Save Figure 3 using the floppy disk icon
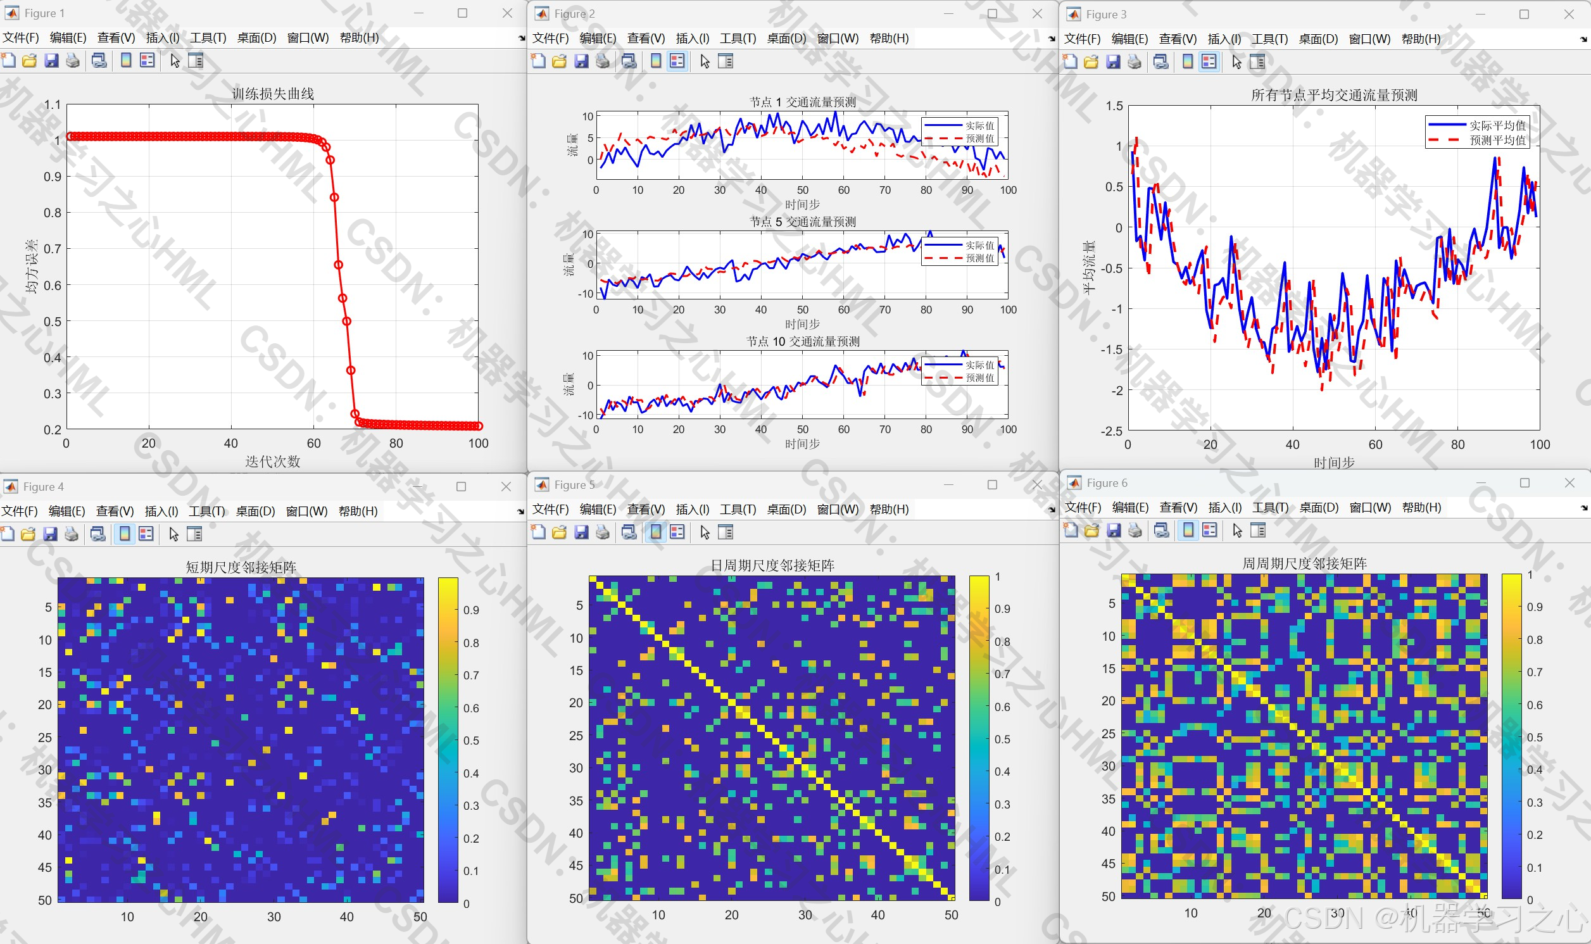1591x944 pixels. click(1113, 61)
